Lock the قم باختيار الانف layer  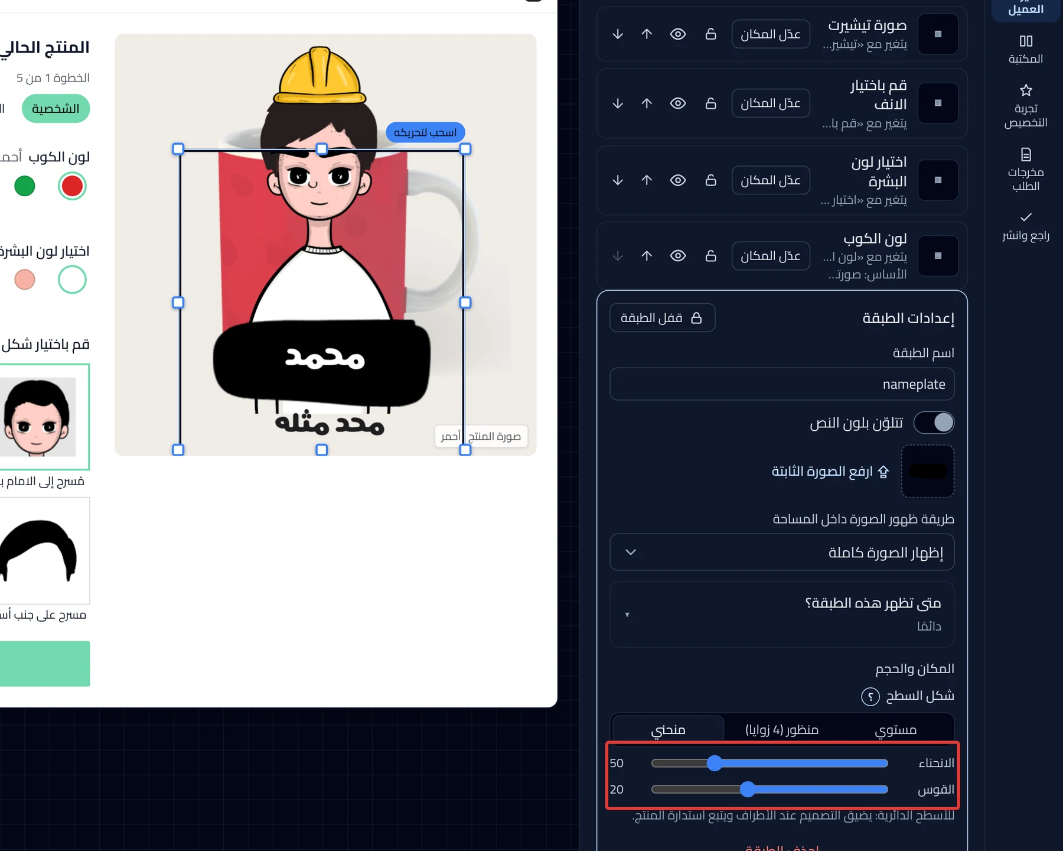coord(711,103)
